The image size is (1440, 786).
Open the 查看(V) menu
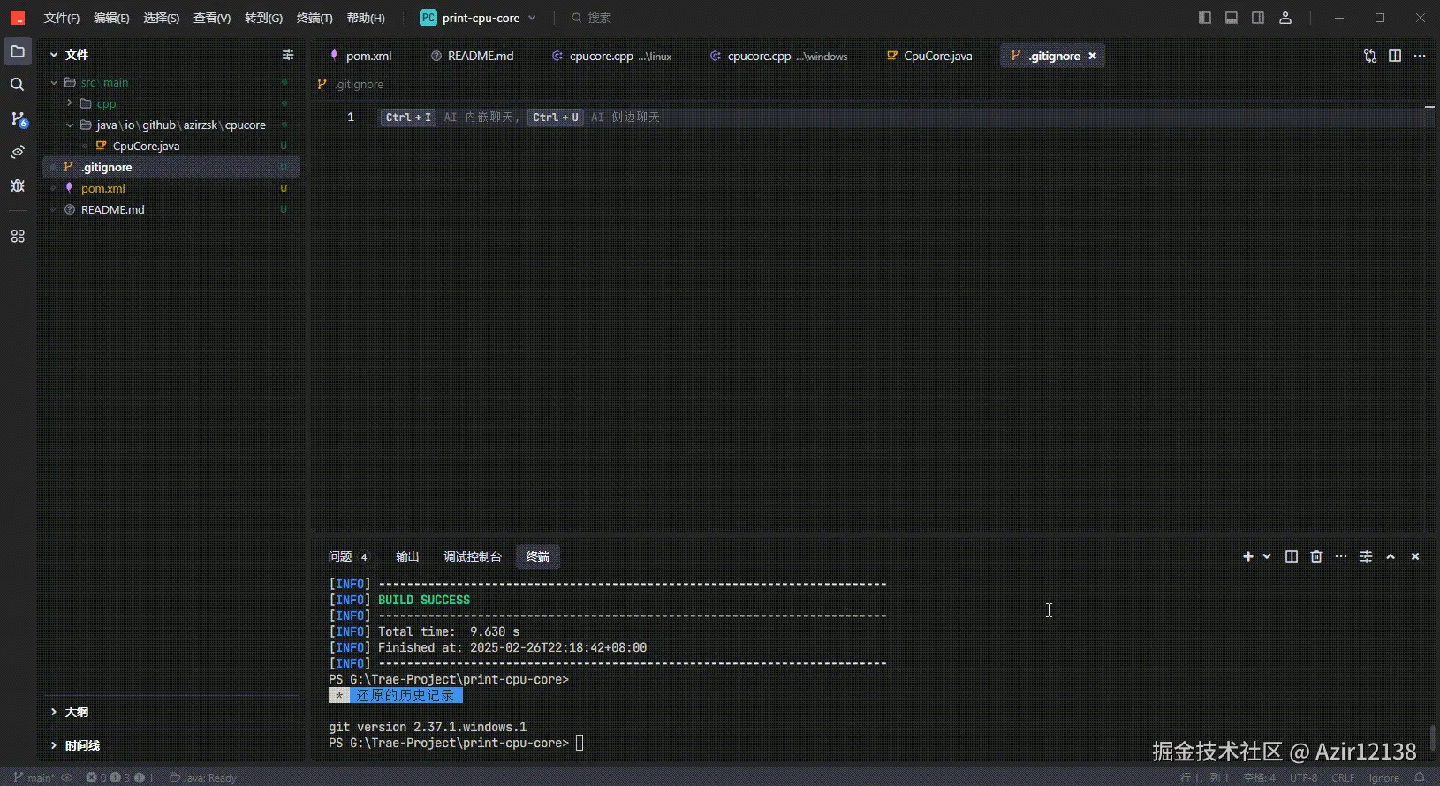coord(212,18)
